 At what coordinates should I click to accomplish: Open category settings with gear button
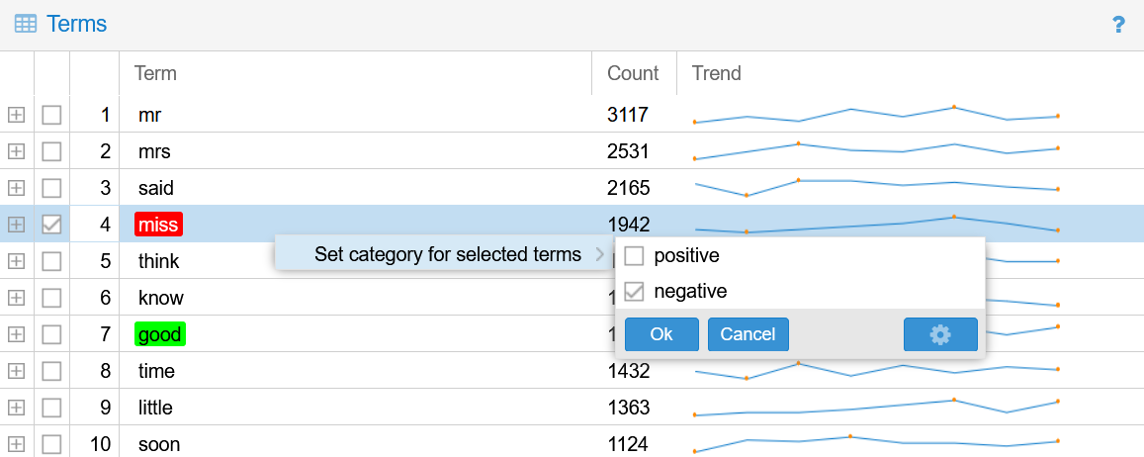(940, 334)
